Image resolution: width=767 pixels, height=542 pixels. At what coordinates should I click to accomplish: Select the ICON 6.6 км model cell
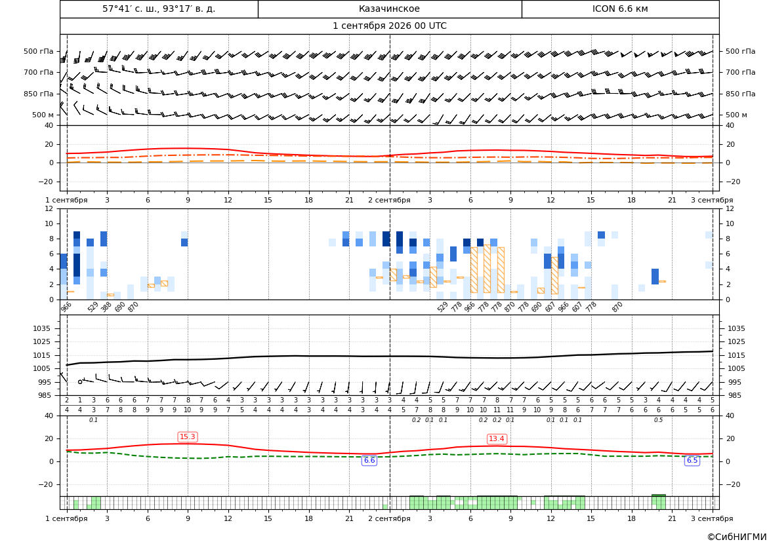[x=620, y=9]
